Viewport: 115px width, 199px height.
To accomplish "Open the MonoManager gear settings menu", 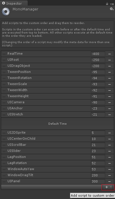I will pyautogui.click(x=112, y=9).
